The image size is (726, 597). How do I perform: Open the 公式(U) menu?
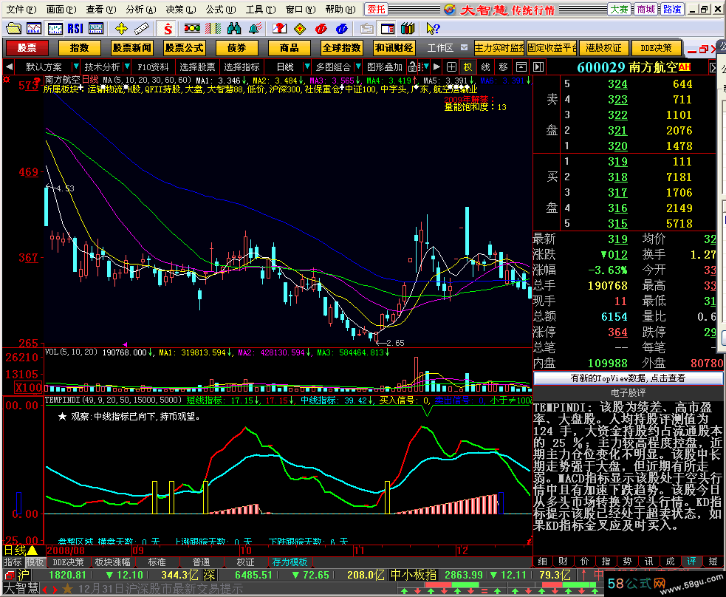[221, 10]
